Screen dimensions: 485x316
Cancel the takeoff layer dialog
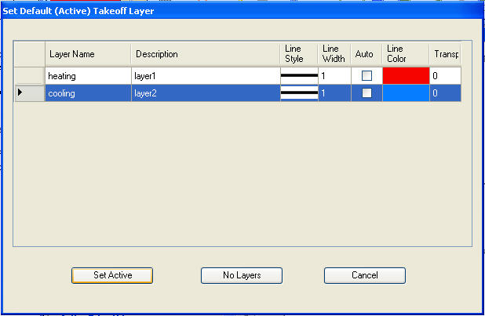364,275
